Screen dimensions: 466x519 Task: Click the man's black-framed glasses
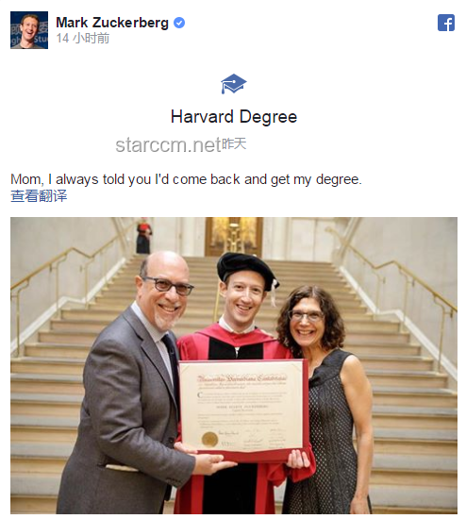tap(168, 286)
